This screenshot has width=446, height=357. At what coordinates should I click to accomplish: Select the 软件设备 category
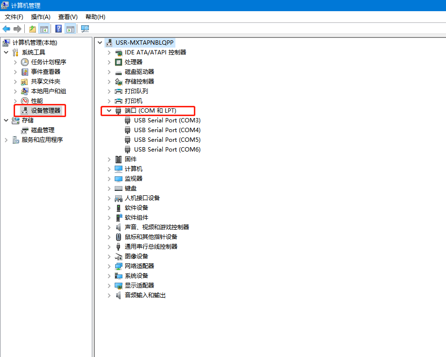tap(136, 208)
